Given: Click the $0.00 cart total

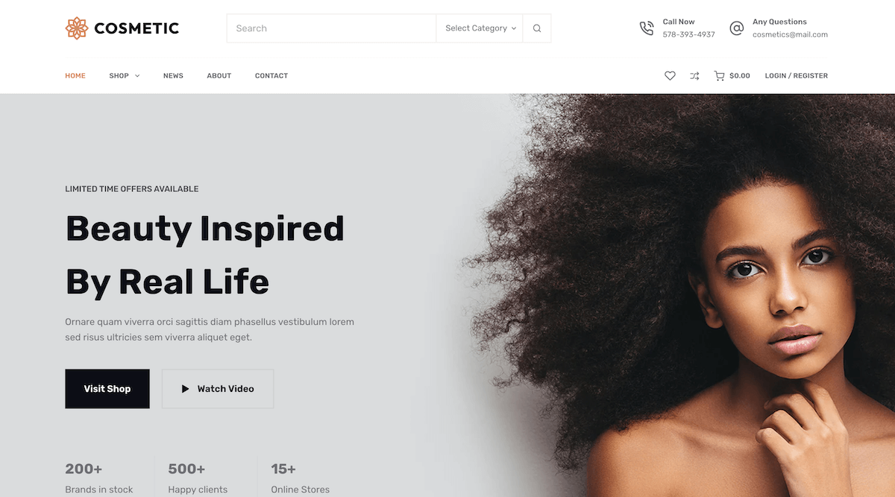Looking at the screenshot, I should (x=740, y=75).
